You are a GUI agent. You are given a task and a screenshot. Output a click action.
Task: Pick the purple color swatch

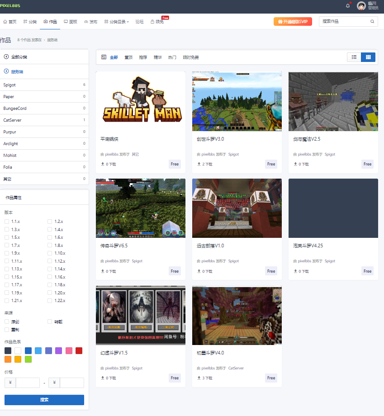(59, 351)
